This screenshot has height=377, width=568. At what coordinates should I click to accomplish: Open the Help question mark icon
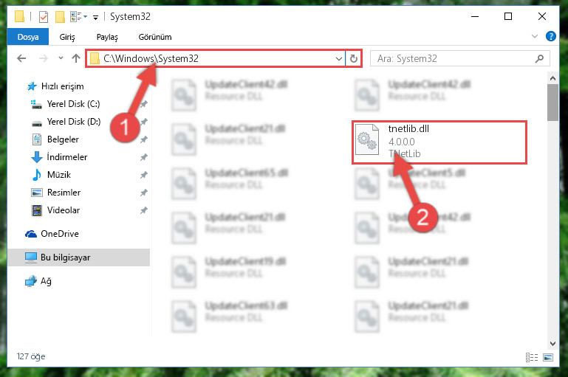[x=550, y=37]
